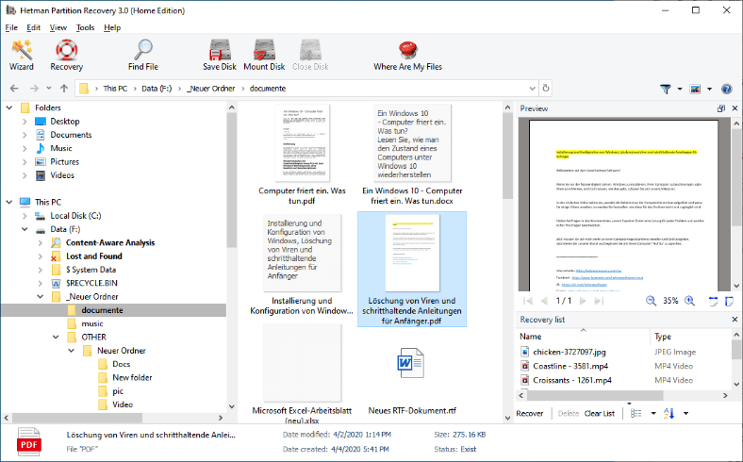Click the Close Disk toolbar icon
Viewport: 743px width, 462px height.
coord(310,50)
